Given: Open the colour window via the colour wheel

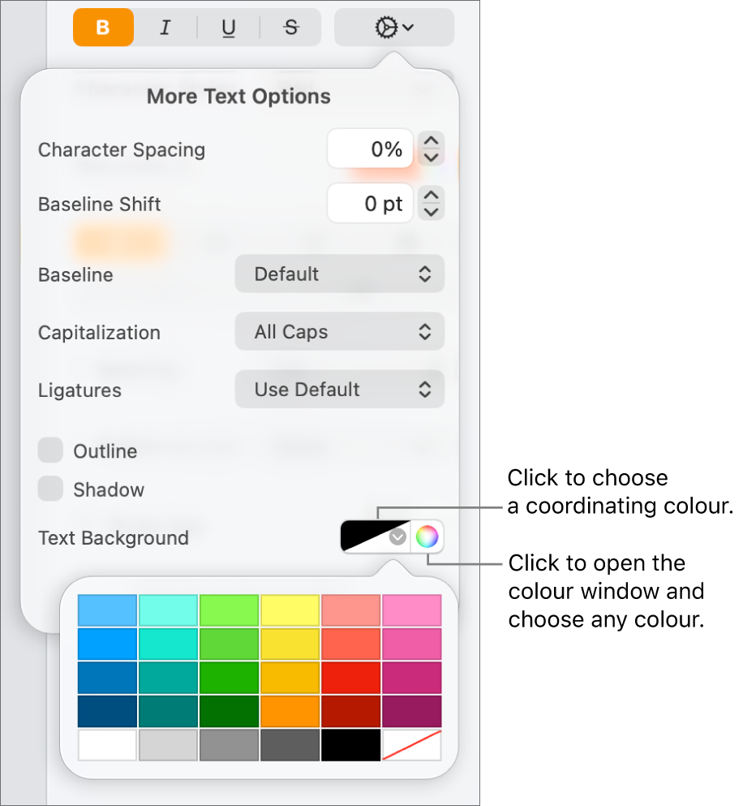Looking at the screenshot, I should (427, 537).
